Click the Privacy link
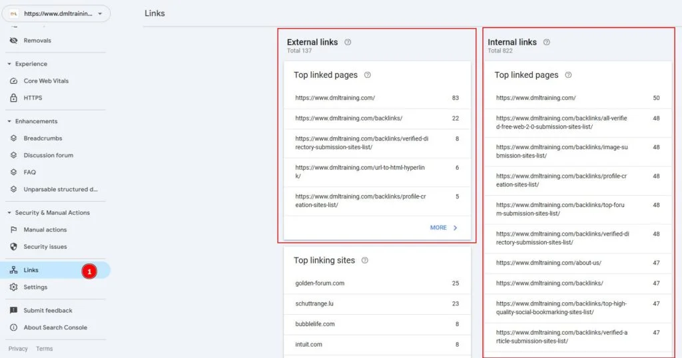Viewport: 682px width, 358px height. (18, 349)
